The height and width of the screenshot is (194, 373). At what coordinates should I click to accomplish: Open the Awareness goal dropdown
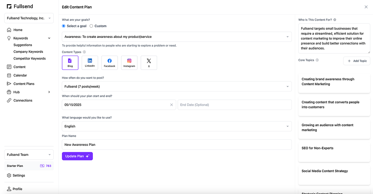177,37
